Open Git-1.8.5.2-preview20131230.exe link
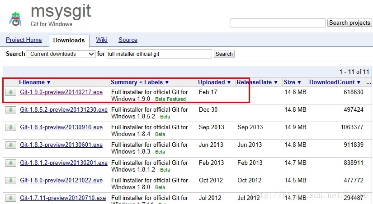Viewport: 373px width, 204px height. pyautogui.click(x=64, y=110)
